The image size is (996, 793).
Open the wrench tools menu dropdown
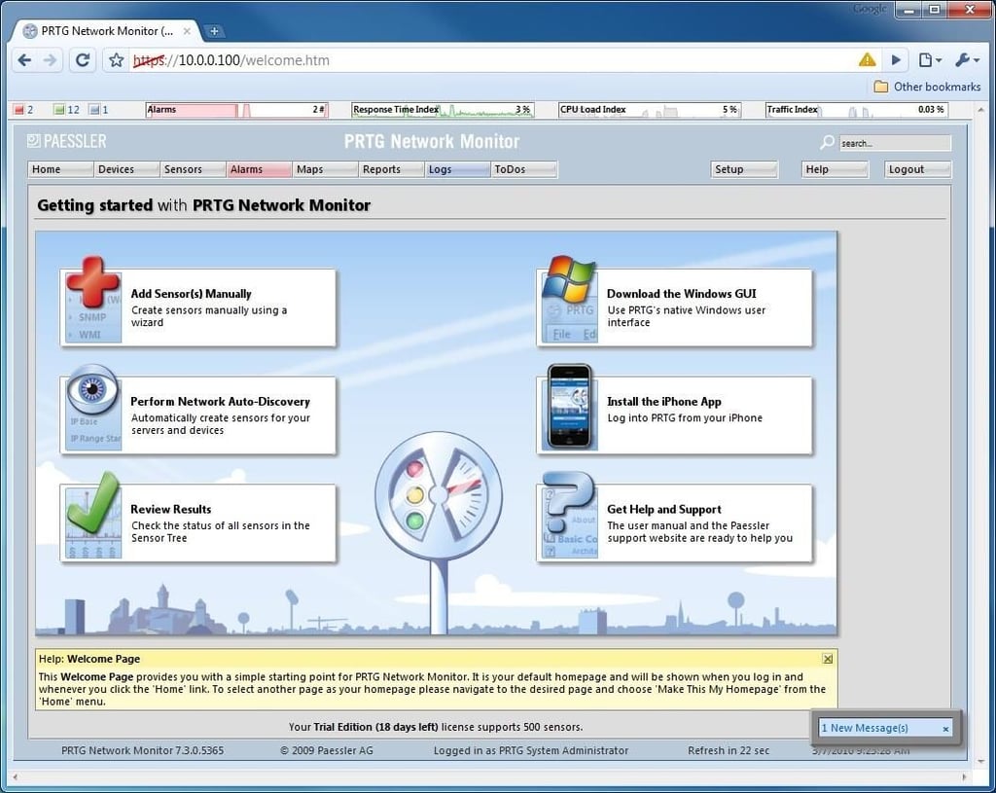click(967, 60)
